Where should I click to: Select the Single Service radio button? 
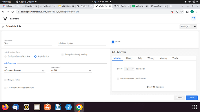pyautogui.click(x=35, y=56)
